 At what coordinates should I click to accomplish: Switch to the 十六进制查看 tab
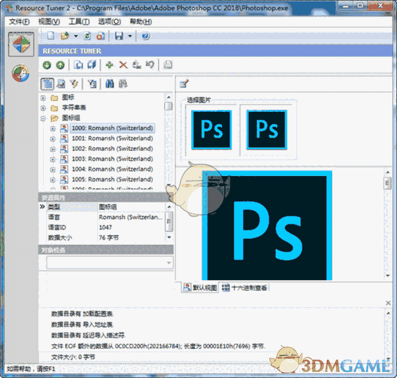[x=245, y=287]
